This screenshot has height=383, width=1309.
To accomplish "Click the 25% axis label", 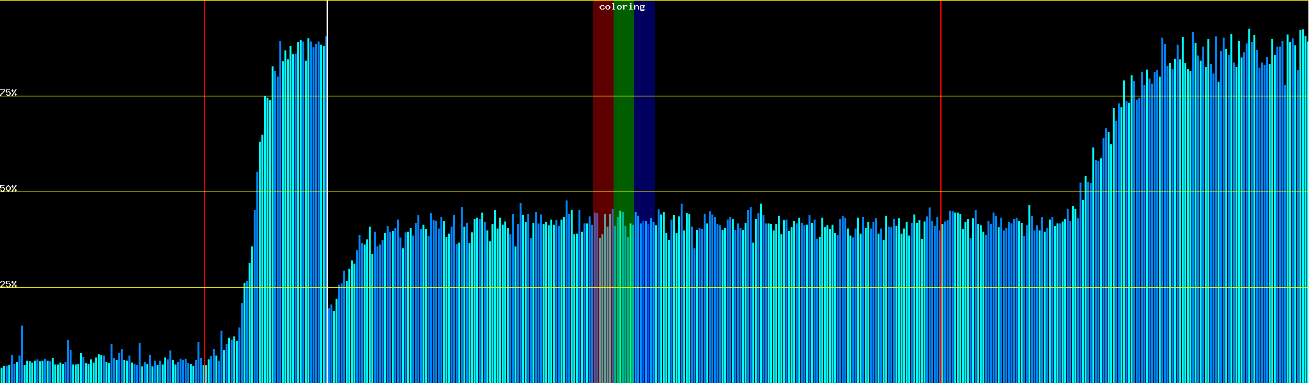I will point(8,284).
